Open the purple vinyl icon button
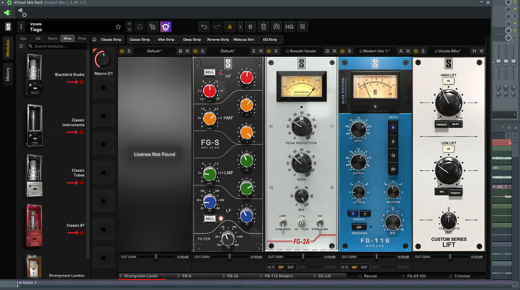 pyautogui.click(x=166, y=27)
